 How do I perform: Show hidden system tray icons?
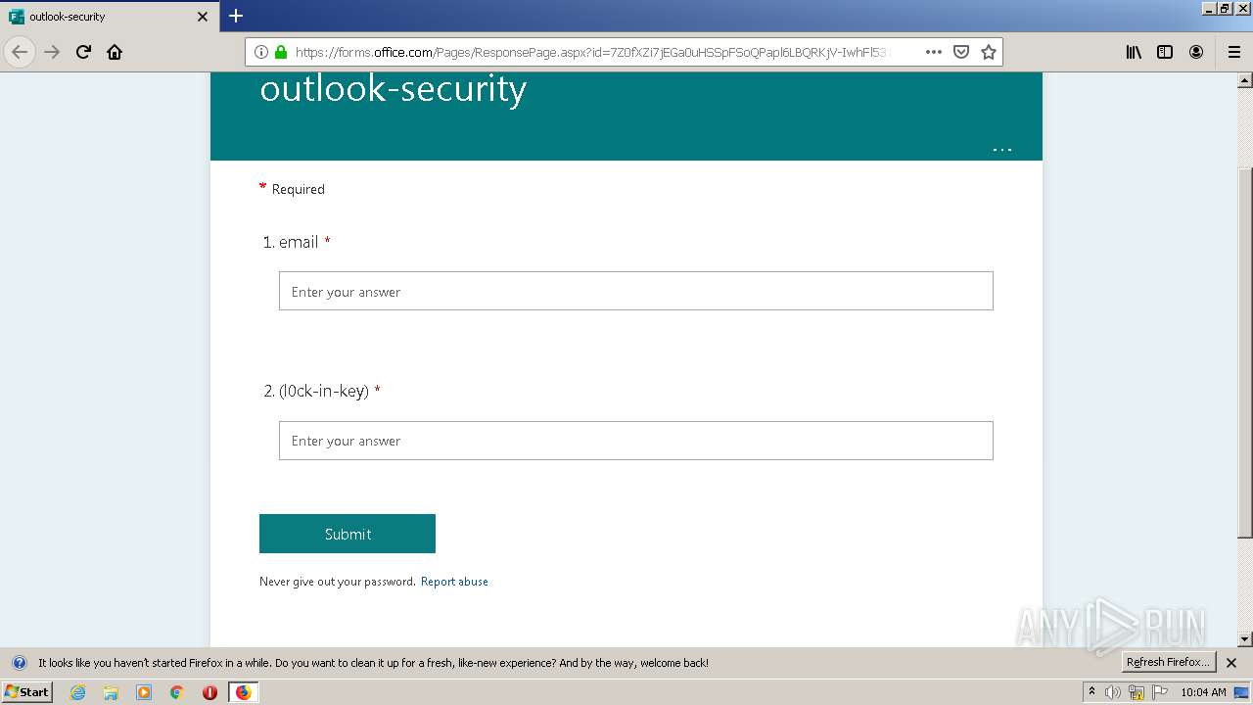pyautogui.click(x=1091, y=692)
